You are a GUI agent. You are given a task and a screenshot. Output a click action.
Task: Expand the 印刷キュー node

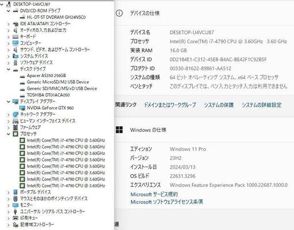tap(9, 218)
